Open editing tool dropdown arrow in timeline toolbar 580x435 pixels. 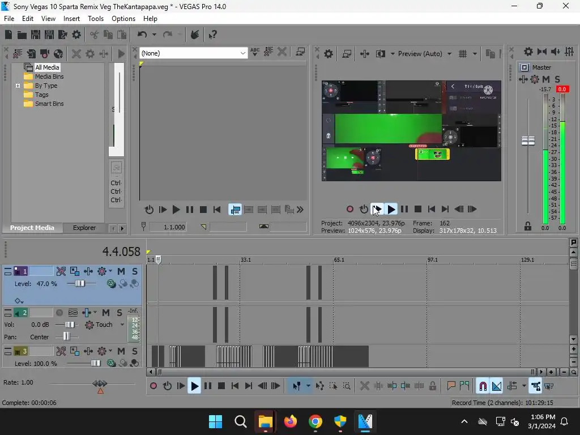click(x=308, y=386)
